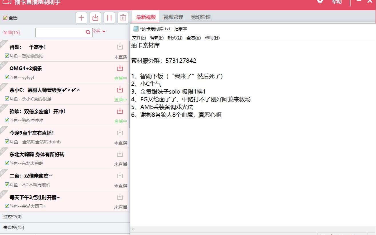Image resolution: width=376 pixels, height=235 pixels.
Task: Click Notepad icon in 记事本 title bar
Action: 136,29
